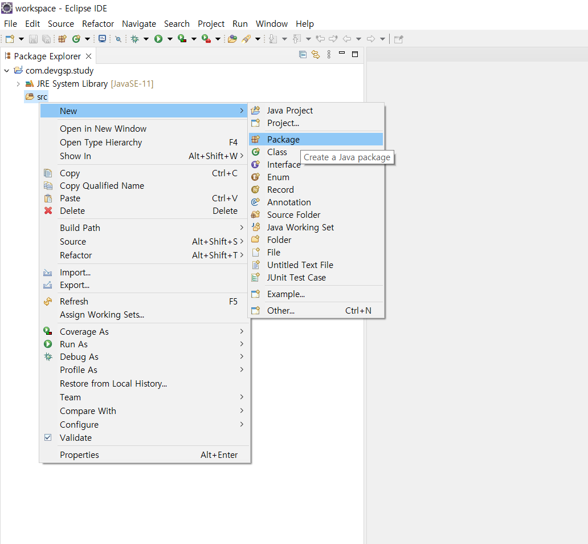The width and height of the screenshot is (588, 544).
Task: Toggle Link with Editor in Package Explorer
Action: (316, 54)
